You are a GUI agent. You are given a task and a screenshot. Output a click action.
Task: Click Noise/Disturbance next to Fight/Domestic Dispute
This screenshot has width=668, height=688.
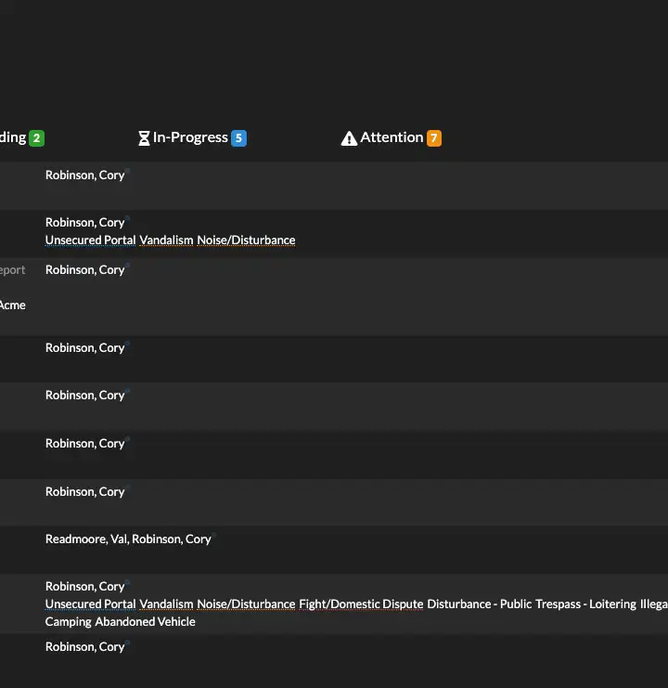point(246,604)
